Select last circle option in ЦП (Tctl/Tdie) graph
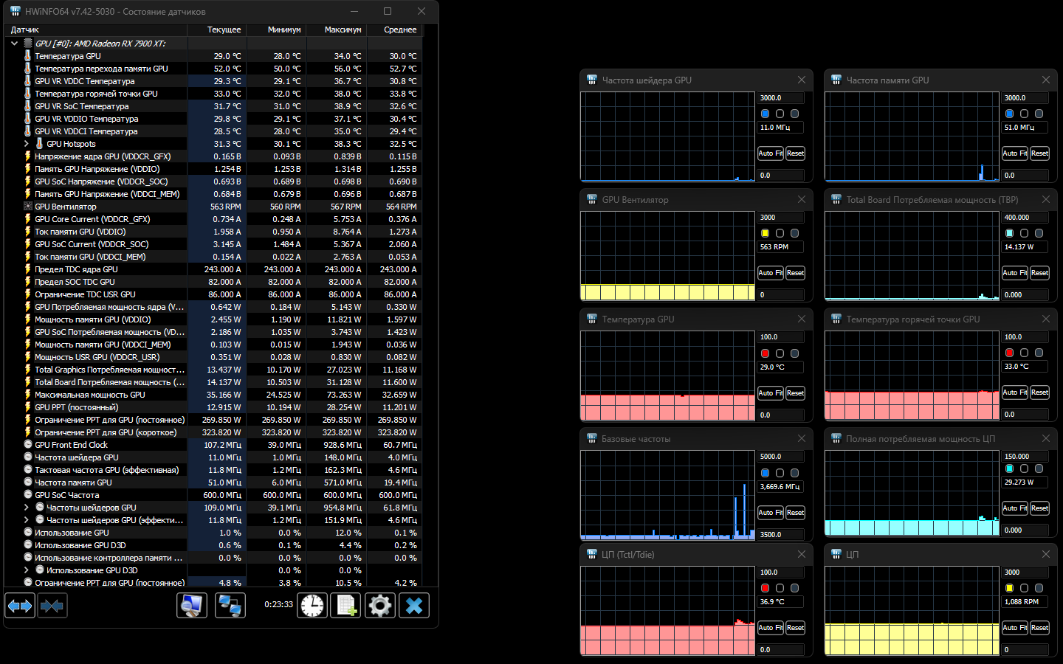Screen dimensions: 1063x664 [794, 588]
